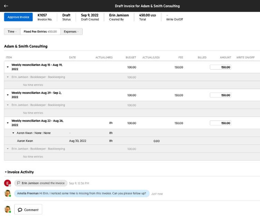Click the Write On/Off header value
Viewport: 260px width, 218px height.
pyautogui.click(x=167, y=15)
